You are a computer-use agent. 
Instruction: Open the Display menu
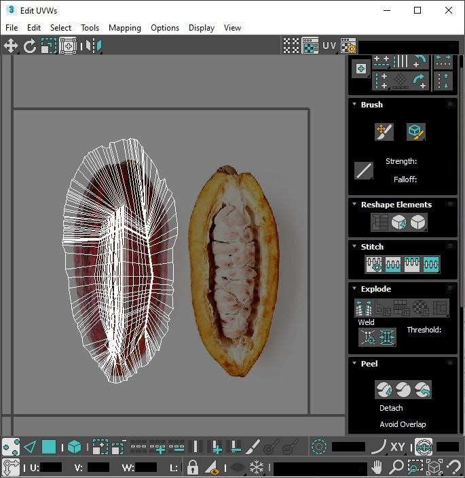point(202,28)
